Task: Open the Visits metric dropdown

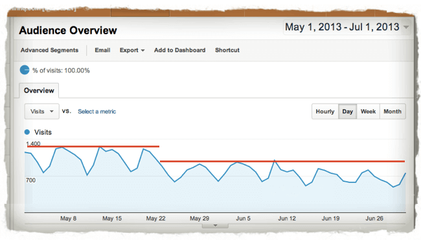Action: 42,111
